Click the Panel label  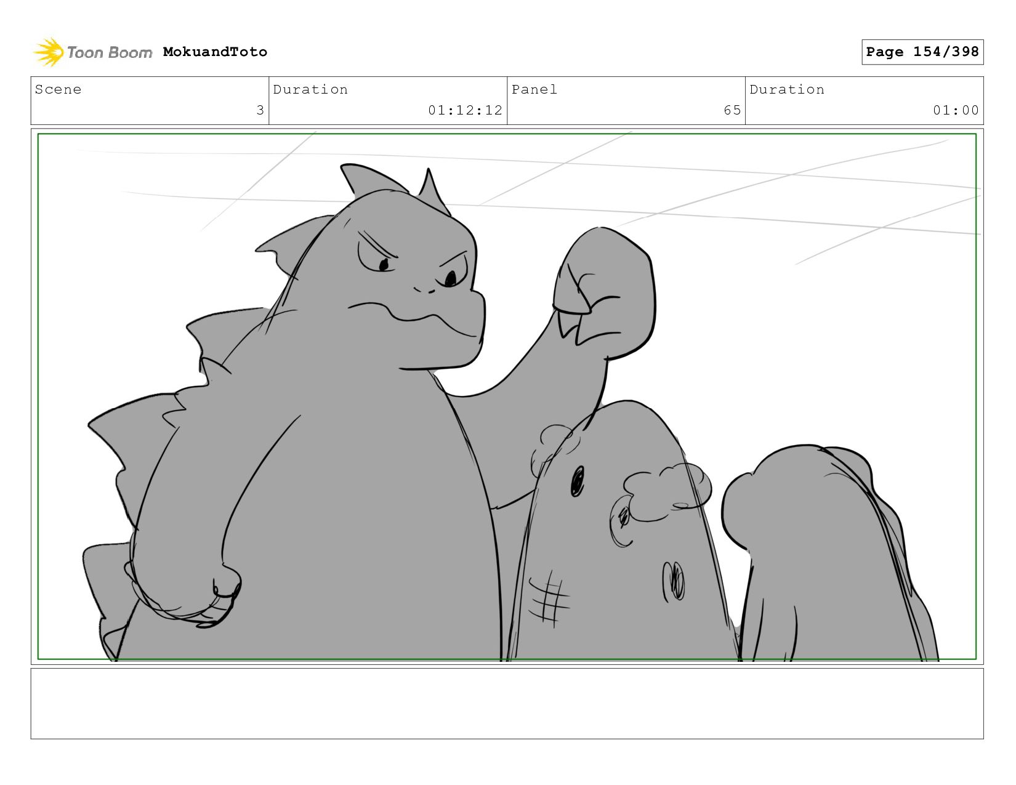click(x=534, y=89)
